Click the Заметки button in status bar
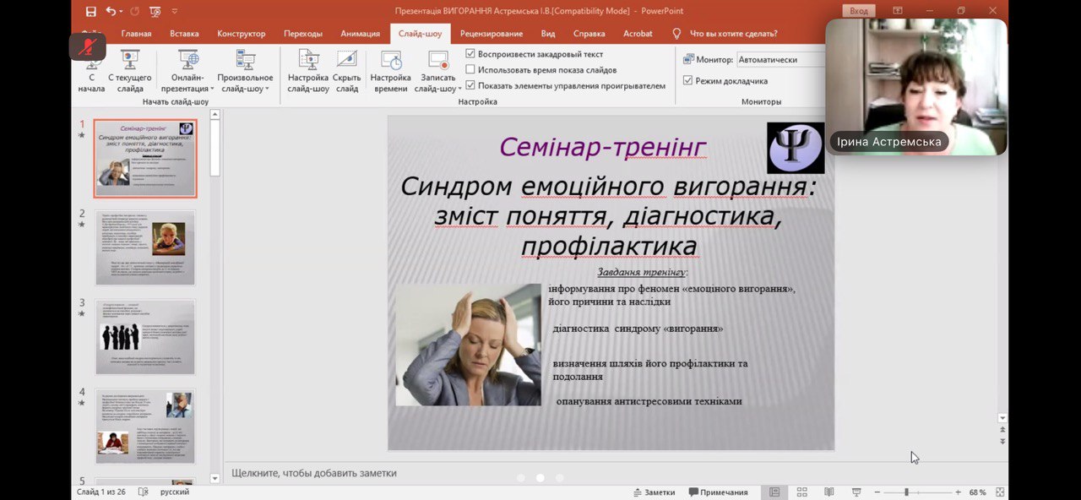Screen dimensions: 1081x500 tap(654, 492)
